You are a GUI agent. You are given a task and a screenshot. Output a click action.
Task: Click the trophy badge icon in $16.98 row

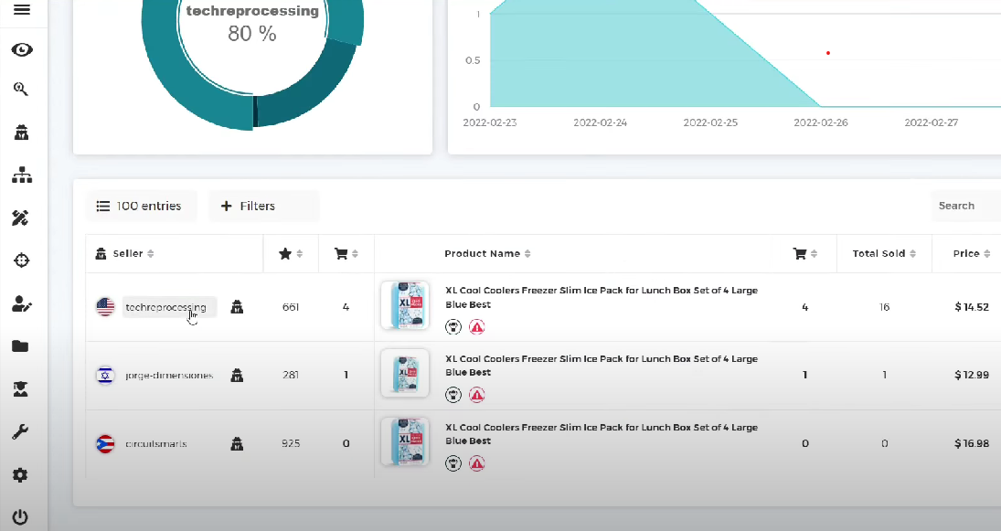453,463
